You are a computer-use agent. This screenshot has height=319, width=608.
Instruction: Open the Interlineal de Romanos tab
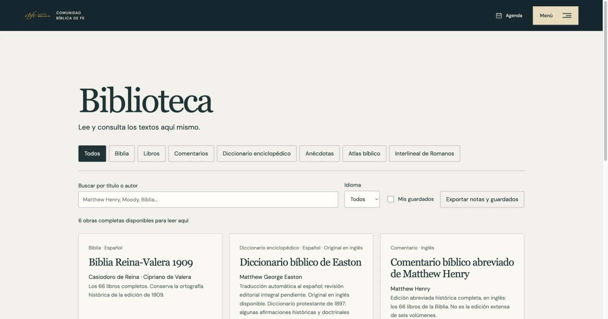pyautogui.click(x=424, y=153)
